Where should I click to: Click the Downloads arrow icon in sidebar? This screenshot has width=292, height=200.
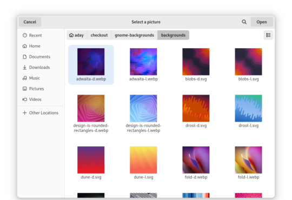point(25,67)
